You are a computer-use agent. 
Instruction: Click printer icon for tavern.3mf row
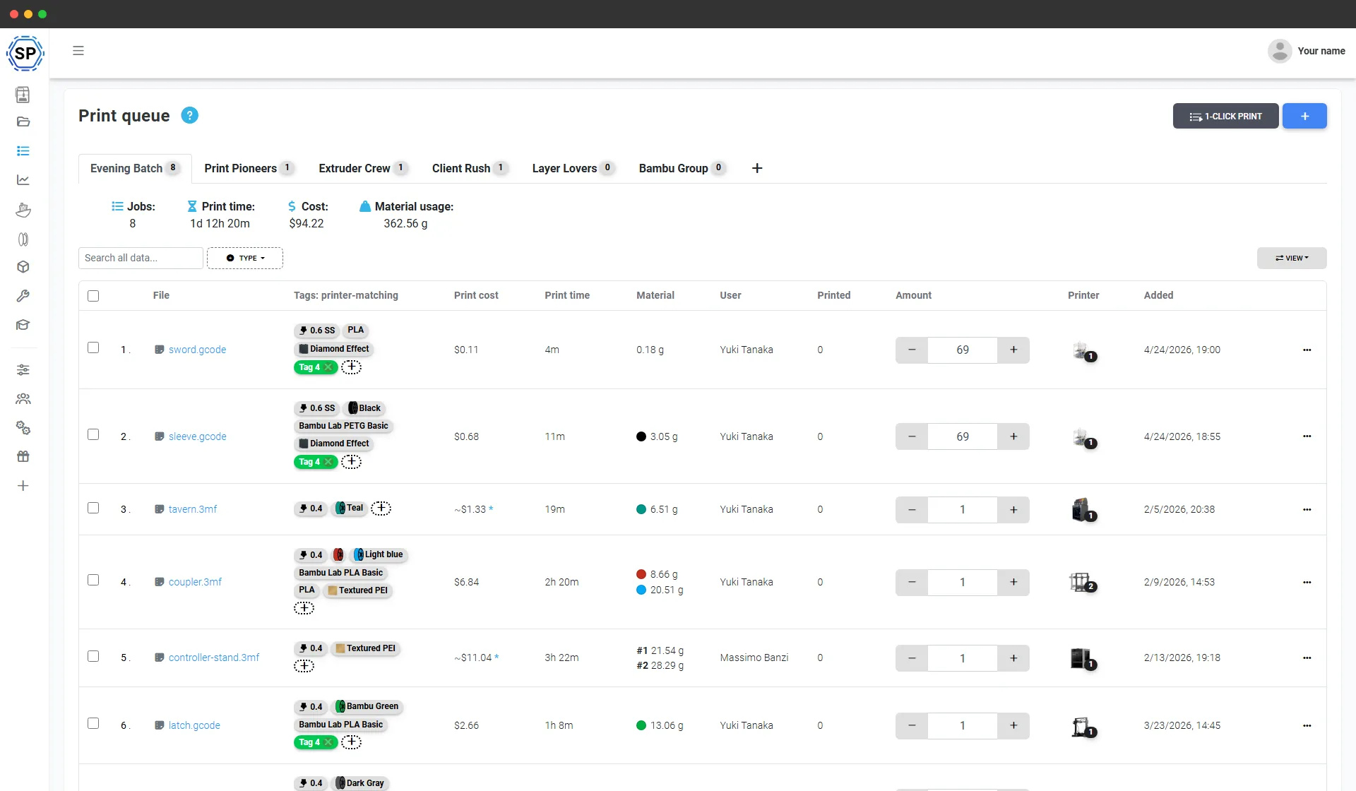1083,509
